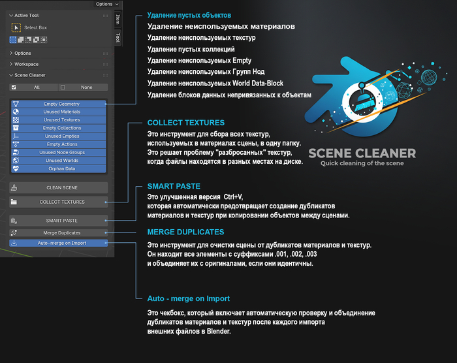Switch to the Tool sidebar tab
457x363 pixels.
pyautogui.click(x=118, y=37)
